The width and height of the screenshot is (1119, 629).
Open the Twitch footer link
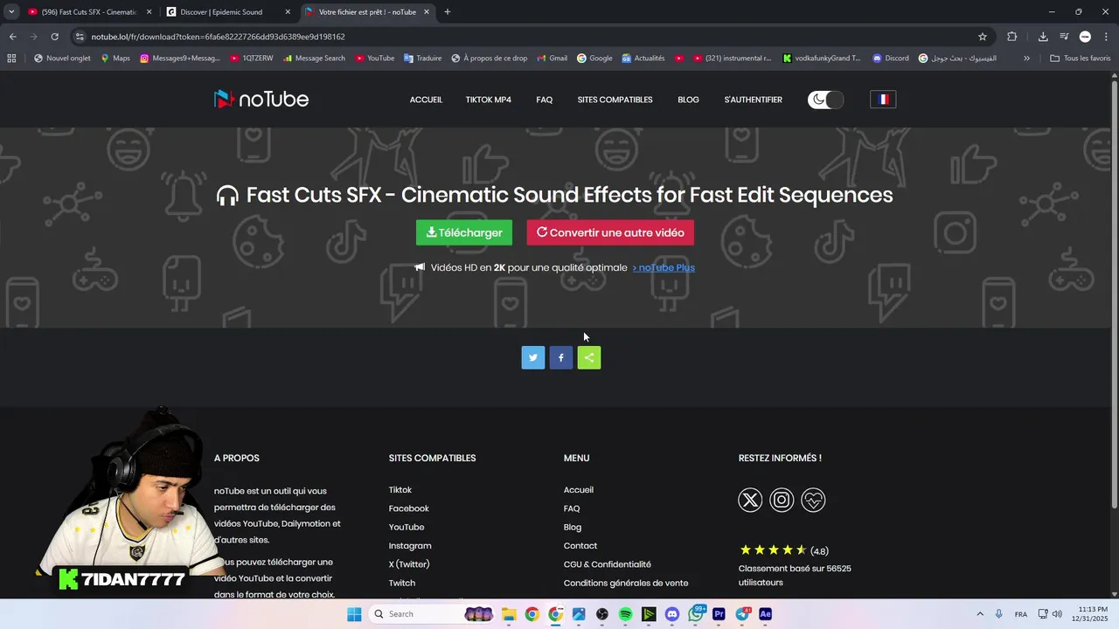point(402,583)
